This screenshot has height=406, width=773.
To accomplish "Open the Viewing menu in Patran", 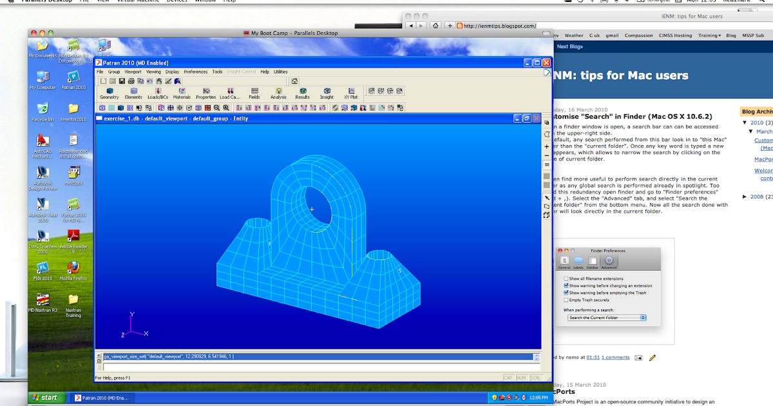I will (153, 72).
